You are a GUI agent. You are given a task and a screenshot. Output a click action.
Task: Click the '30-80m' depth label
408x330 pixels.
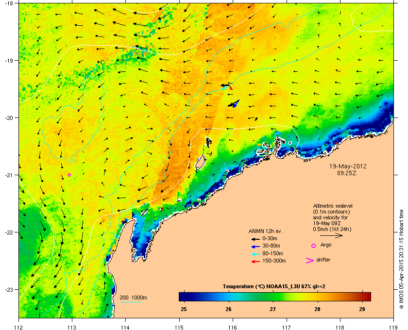271,246
